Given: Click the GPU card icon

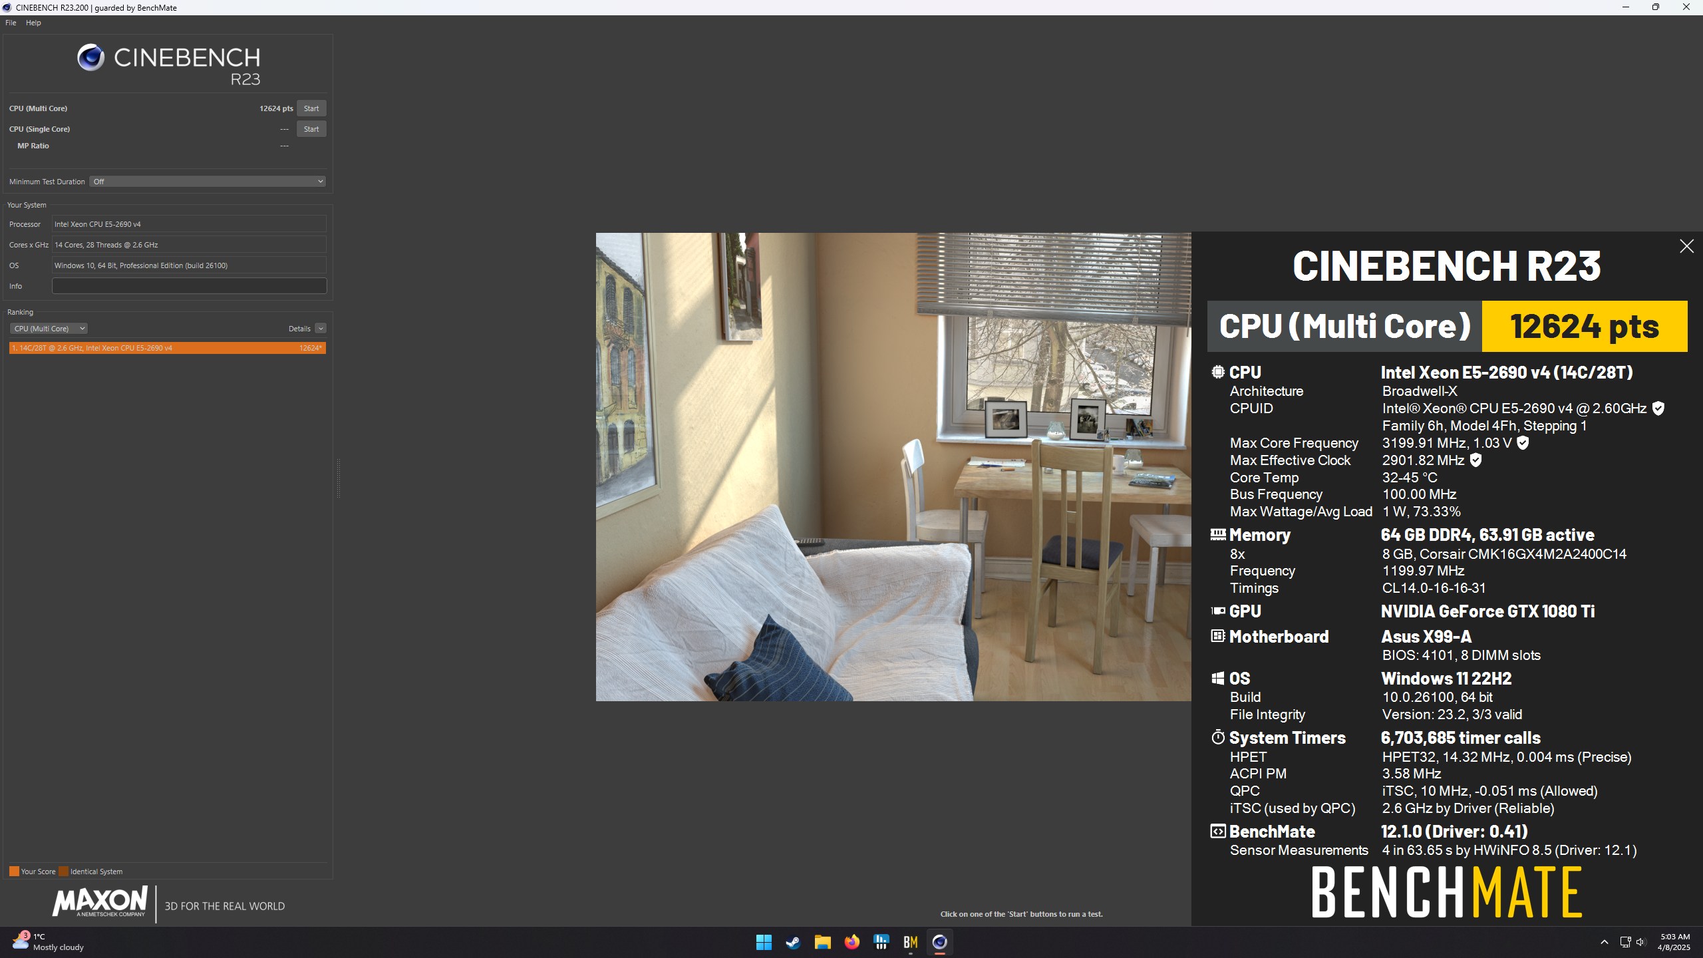Looking at the screenshot, I should 1217,611.
